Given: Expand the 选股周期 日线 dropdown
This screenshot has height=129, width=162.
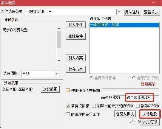Looking at the screenshot, I should (x=56, y=74).
